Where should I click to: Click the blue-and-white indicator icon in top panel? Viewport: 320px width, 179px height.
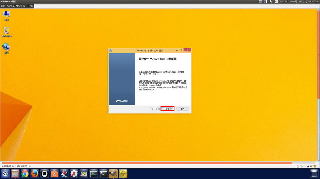266,2
